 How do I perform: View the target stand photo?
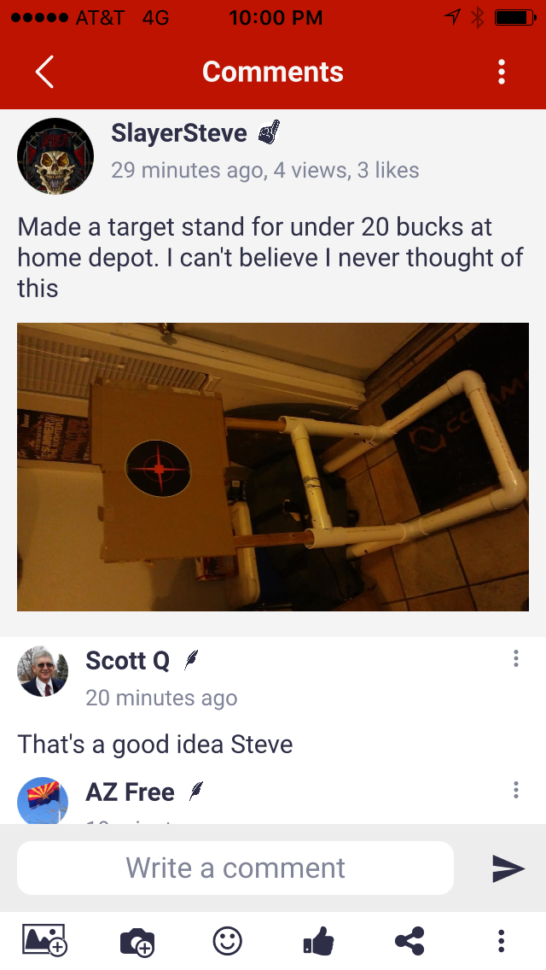[273, 466]
